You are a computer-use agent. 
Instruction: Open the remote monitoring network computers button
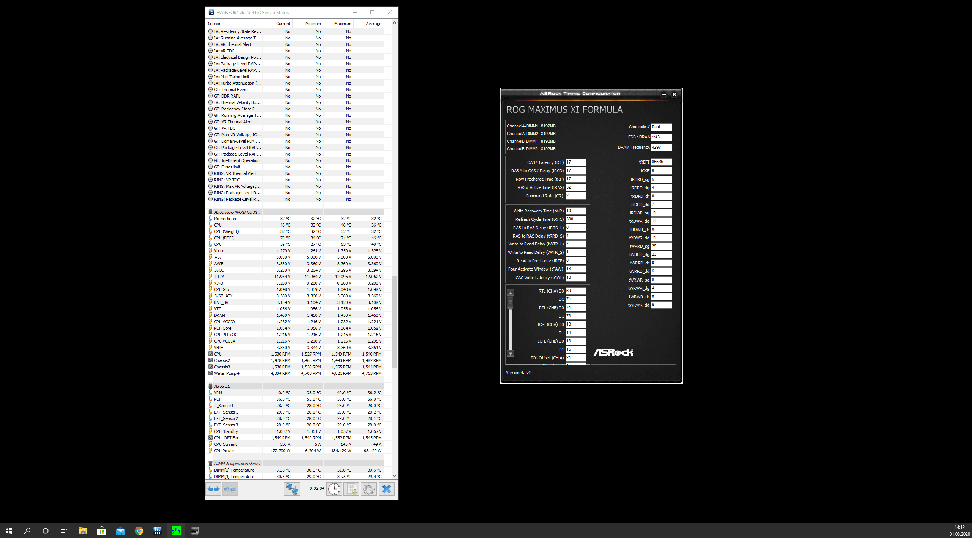[292, 489]
